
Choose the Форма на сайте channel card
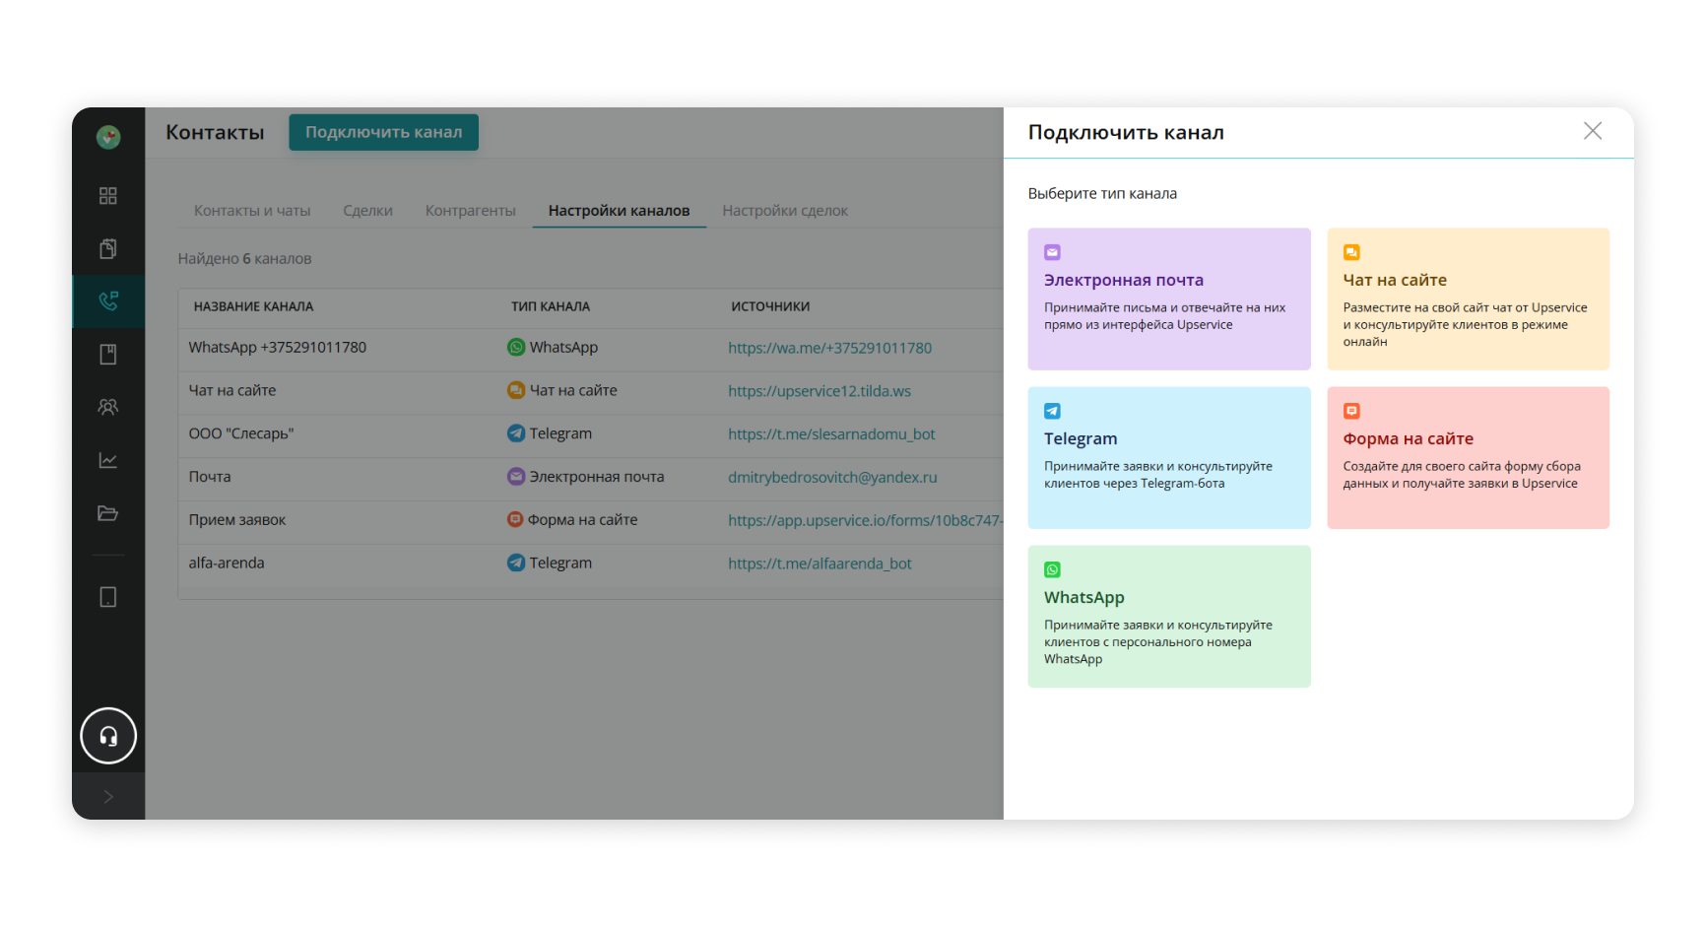point(1468,458)
